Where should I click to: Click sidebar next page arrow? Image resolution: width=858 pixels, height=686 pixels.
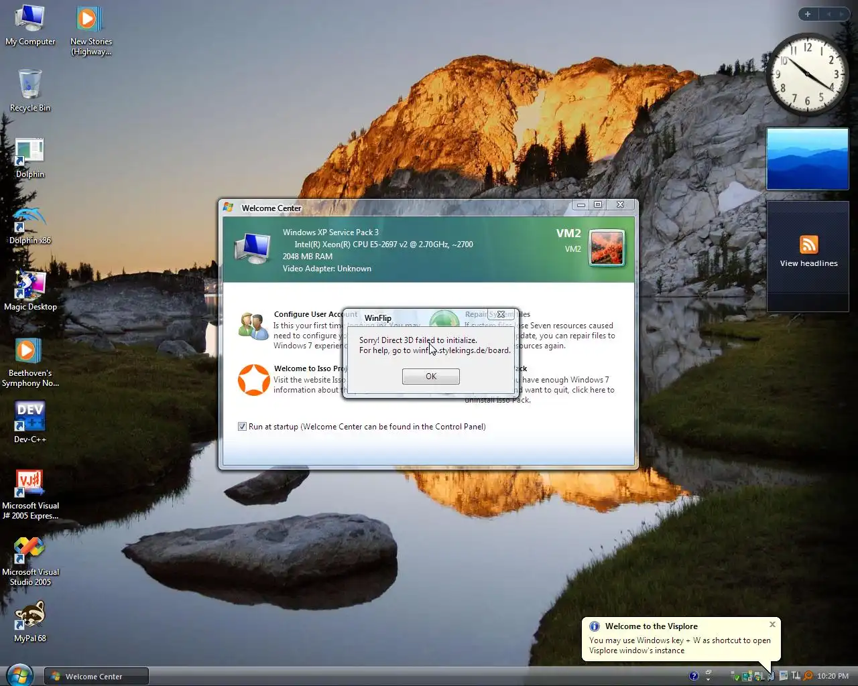[x=842, y=14]
